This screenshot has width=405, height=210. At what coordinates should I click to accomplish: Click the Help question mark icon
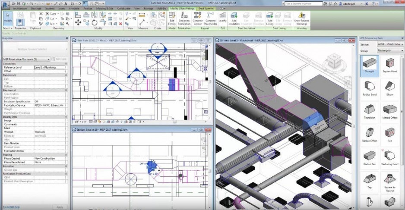pos(374,4)
